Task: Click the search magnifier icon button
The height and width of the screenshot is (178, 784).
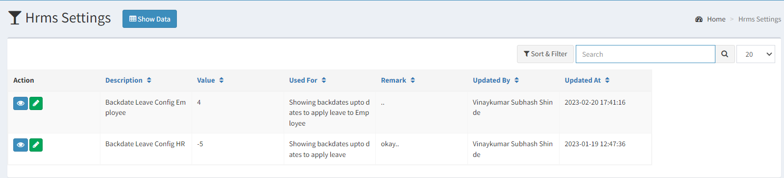Action: click(724, 54)
